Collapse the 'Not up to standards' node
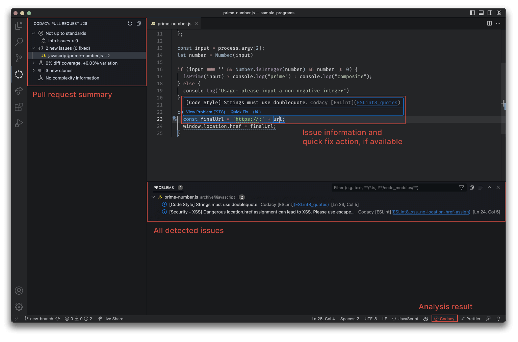 [x=33, y=33]
